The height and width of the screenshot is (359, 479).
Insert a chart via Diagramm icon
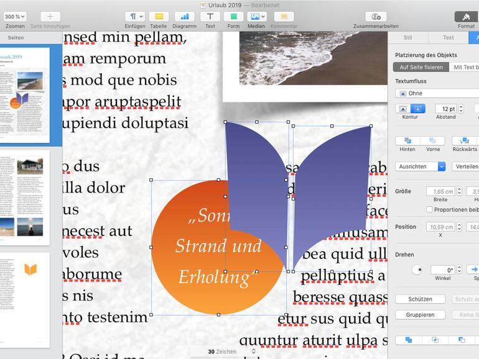click(x=184, y=17)
